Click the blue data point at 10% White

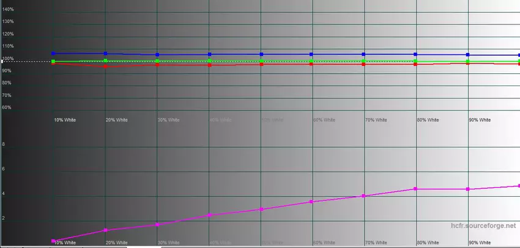[x=53, y=54]
